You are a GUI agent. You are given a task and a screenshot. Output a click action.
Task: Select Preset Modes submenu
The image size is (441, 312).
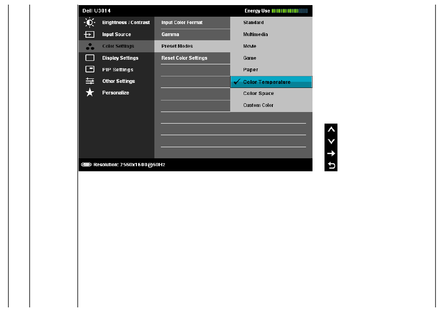click(x=192, y=46)
